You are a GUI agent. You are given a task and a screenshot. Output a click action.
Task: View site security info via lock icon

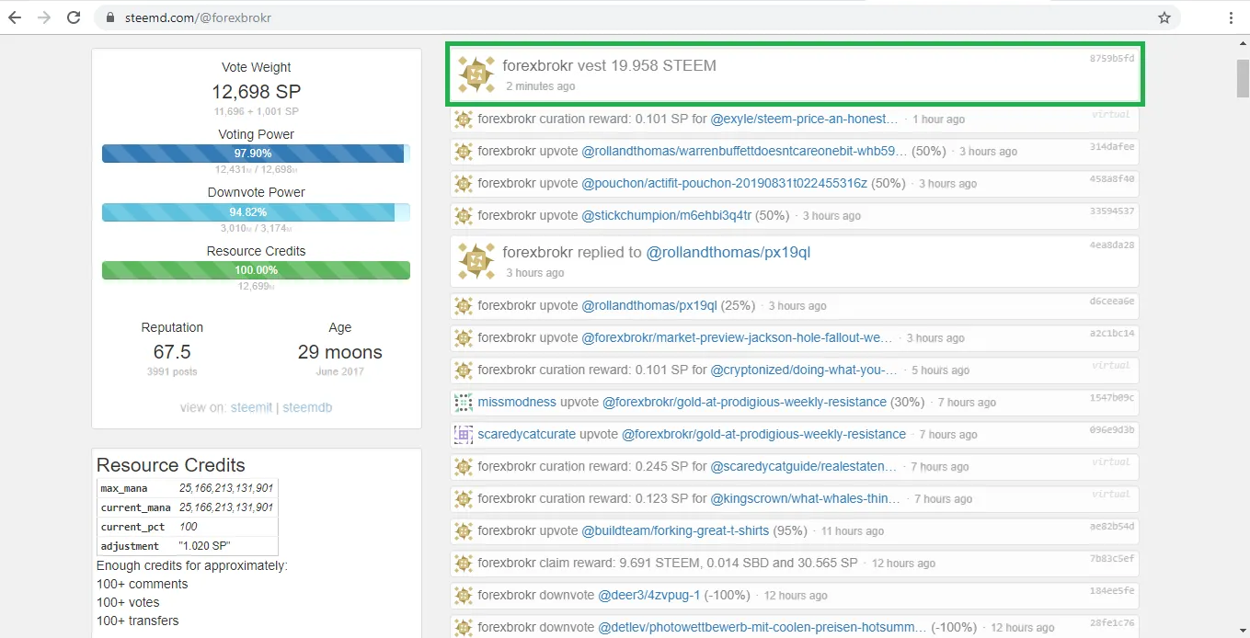(x=109, y=17)
